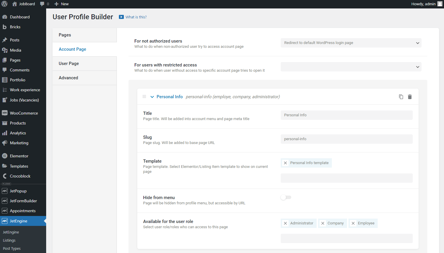Delete the Personal Info page item
Viewport: 444px width, 253px height.
[x=410, y=97]
